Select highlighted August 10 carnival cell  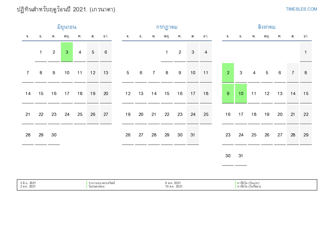point(241,94)
